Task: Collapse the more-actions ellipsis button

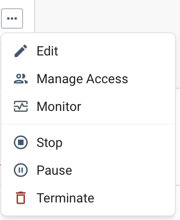Action: click(12, 18)
